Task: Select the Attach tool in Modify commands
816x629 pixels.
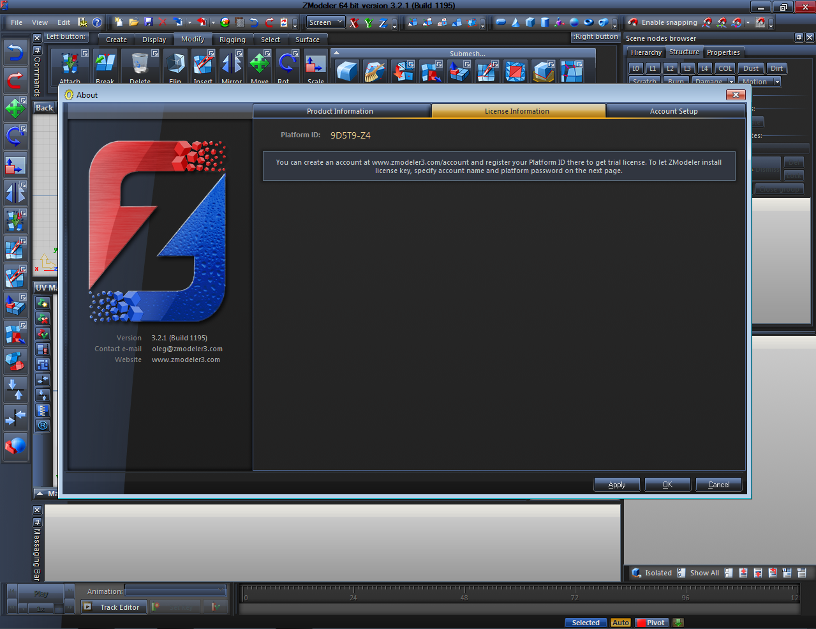Action: coord(70,66)
